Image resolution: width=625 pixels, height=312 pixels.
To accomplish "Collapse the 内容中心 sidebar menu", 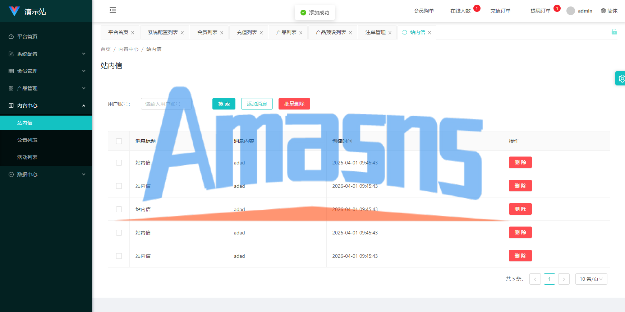I will coord(46,106).
